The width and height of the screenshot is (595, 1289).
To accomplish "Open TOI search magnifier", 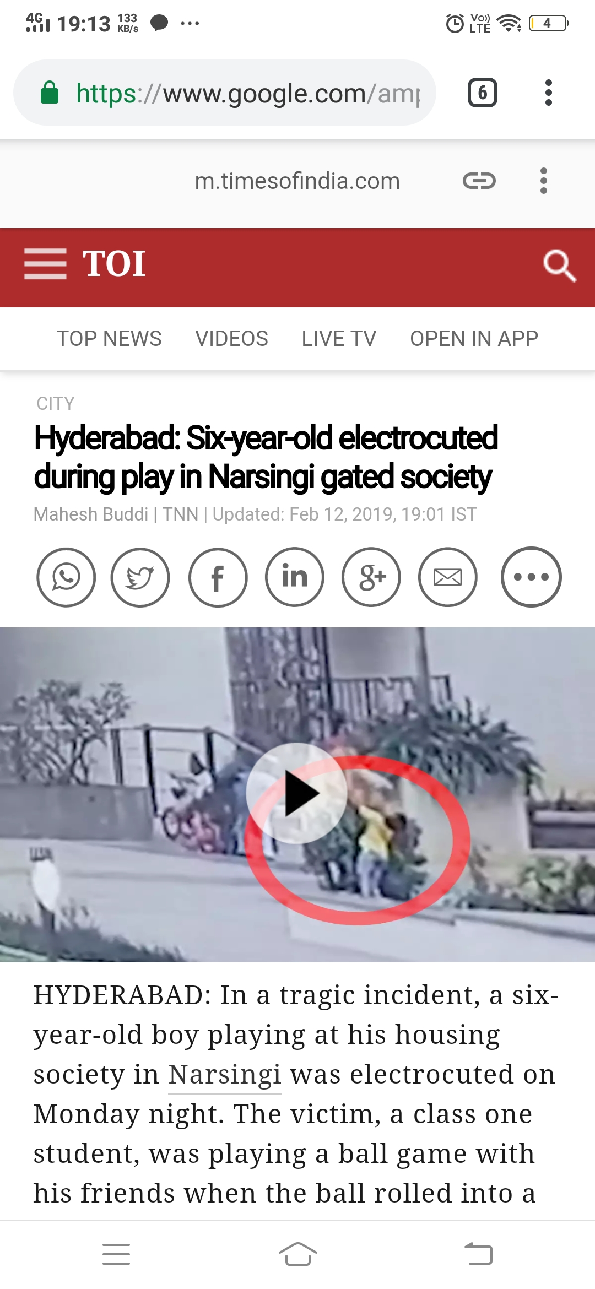I will click(x=559, y=266).
